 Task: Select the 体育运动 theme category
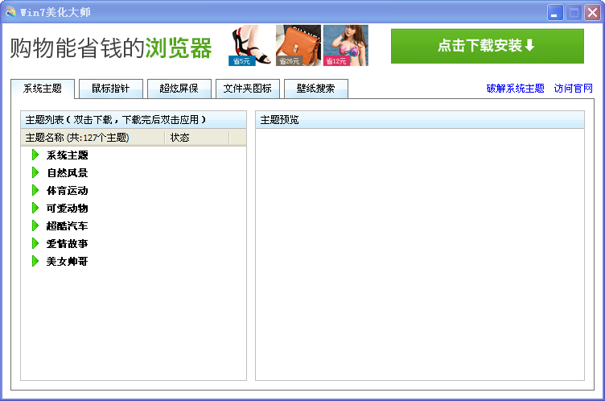coord(67,191)
